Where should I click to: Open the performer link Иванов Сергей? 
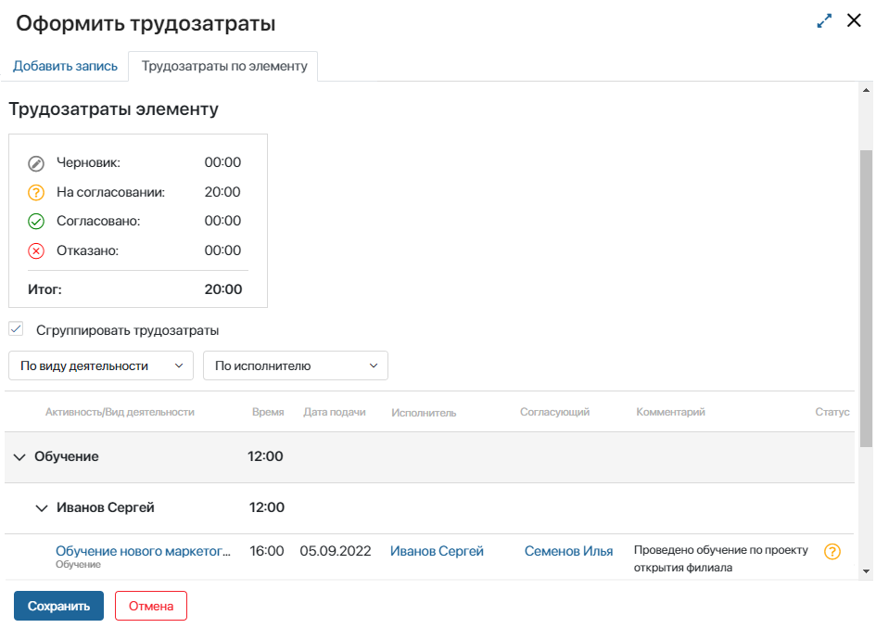(x=437, y=551)
